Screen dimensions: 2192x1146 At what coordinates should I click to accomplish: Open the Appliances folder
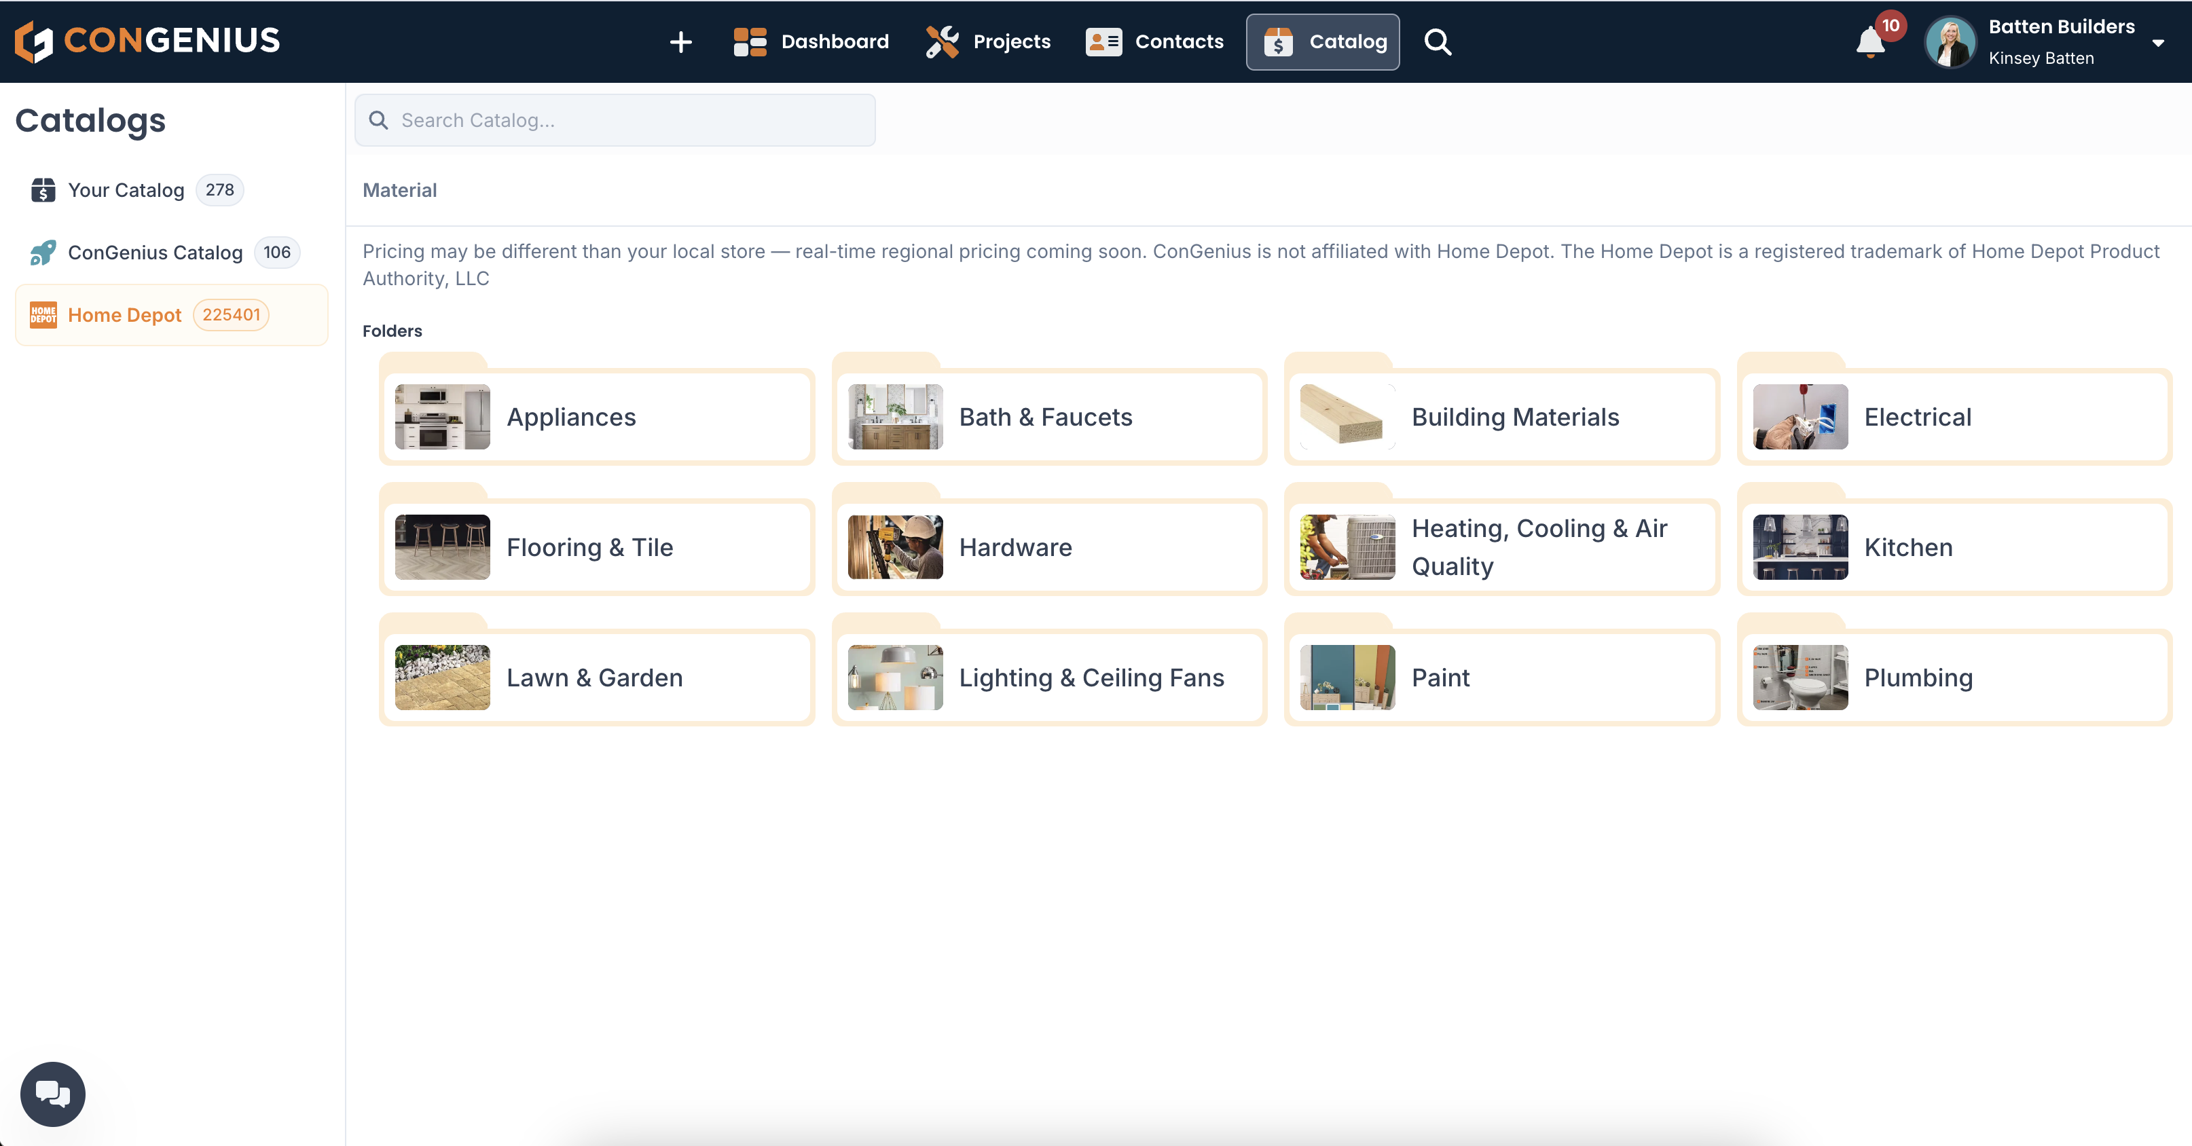tap(596, 417)
